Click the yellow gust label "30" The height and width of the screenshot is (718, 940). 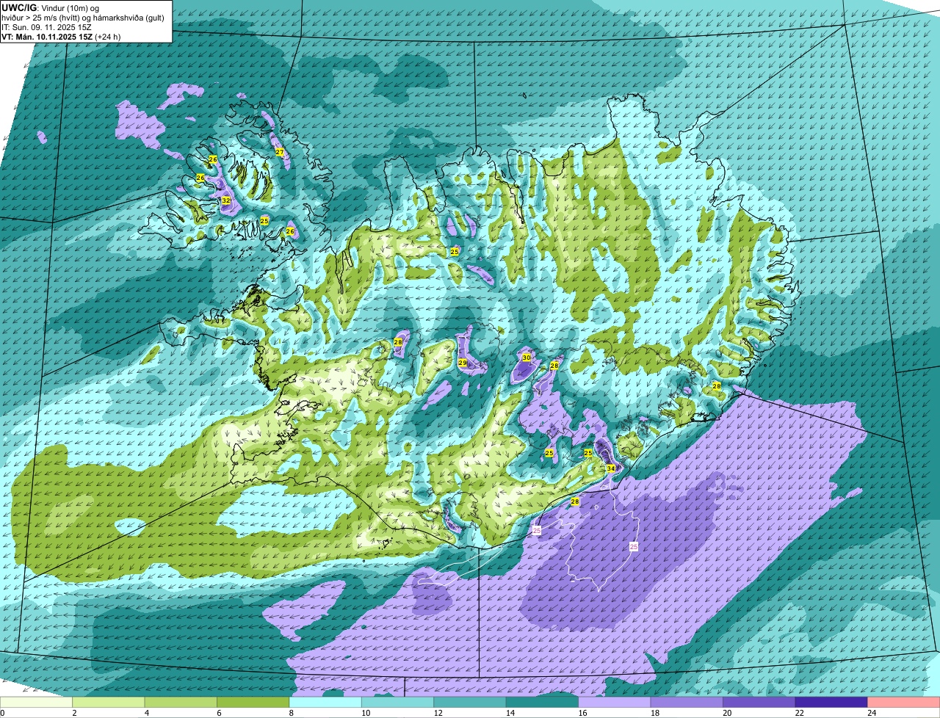pyautogui.click(x=526, y=358)
